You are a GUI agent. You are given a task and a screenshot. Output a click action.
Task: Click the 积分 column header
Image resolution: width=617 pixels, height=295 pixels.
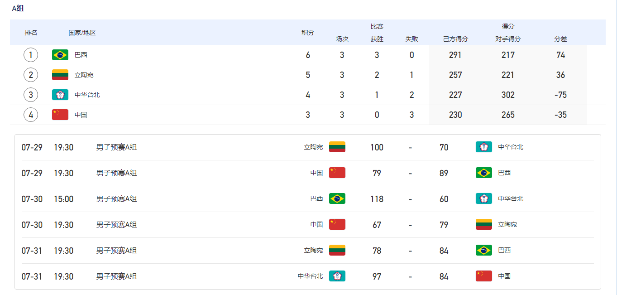(308, 33)
